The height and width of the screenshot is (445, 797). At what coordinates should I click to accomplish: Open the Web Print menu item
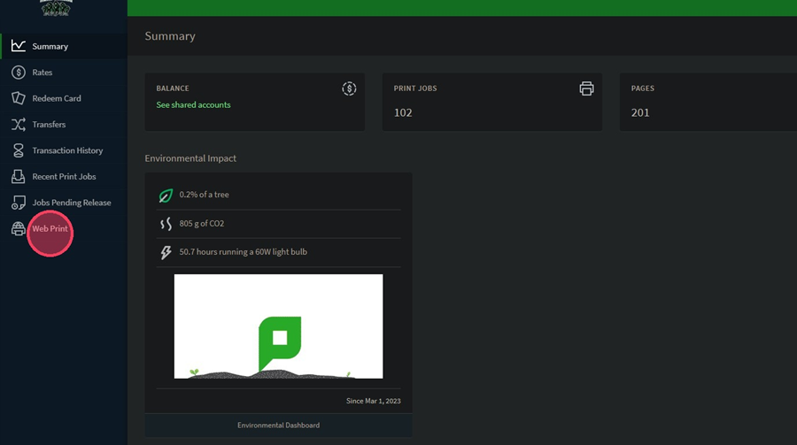[x=50, y=228]
